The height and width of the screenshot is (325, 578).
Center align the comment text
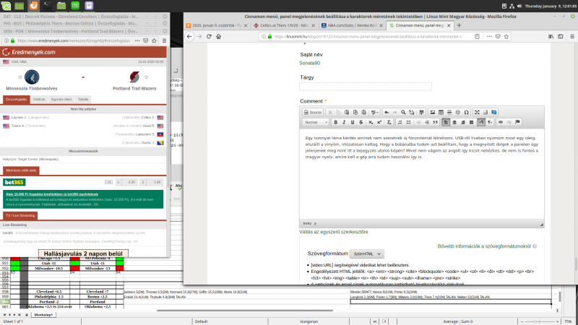click(x=454, y=122)
